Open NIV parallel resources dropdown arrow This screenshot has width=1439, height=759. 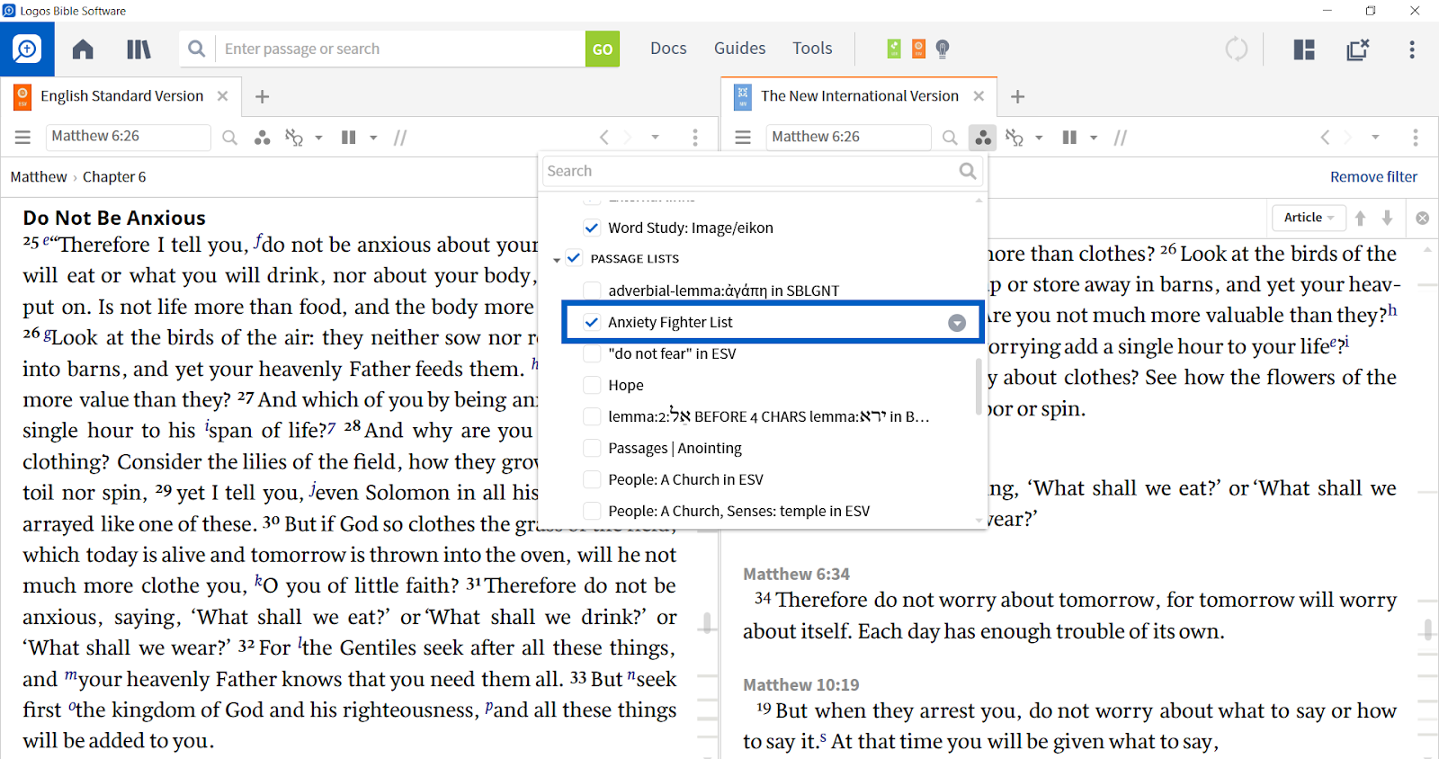(x=1094, y=138)
